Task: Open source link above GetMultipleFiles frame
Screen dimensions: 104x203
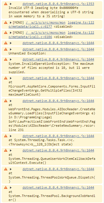Action: point(58,78)
